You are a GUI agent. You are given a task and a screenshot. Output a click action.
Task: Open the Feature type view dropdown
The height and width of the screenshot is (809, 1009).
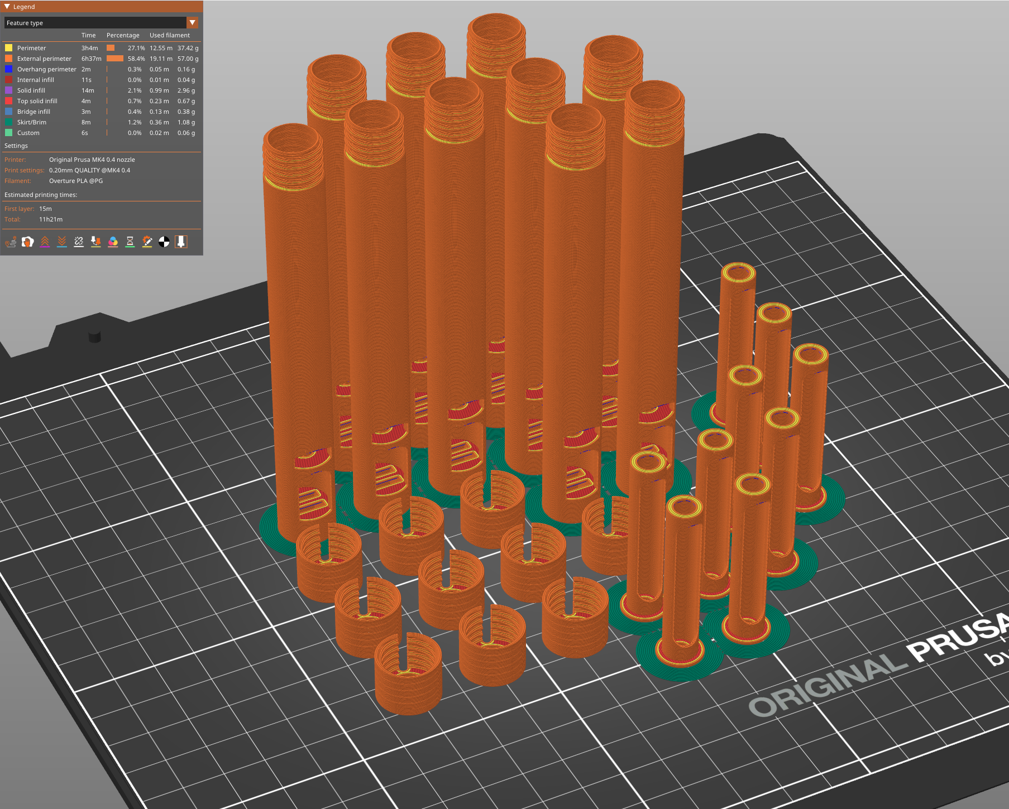101,23
